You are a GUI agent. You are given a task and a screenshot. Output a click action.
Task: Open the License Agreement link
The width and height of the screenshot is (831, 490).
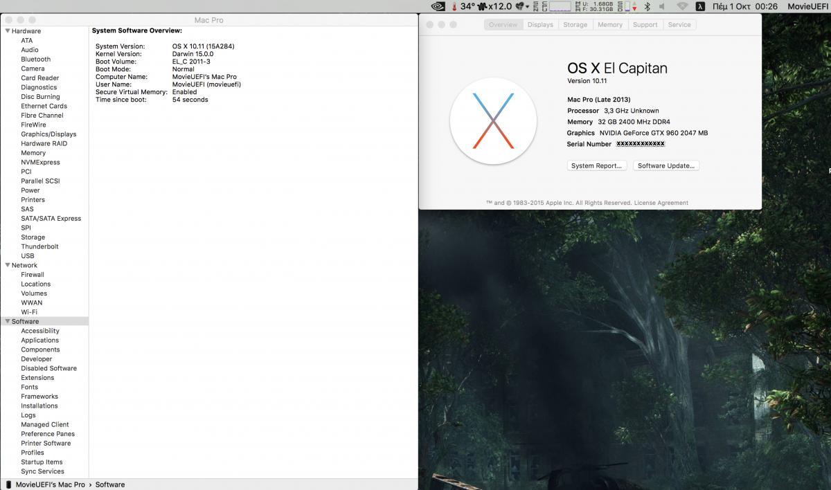point(661,203)
